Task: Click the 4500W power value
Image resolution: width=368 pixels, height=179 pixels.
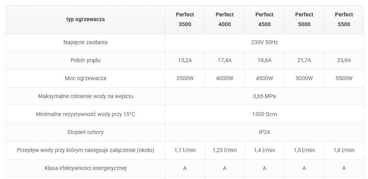Action: (264, 78)
